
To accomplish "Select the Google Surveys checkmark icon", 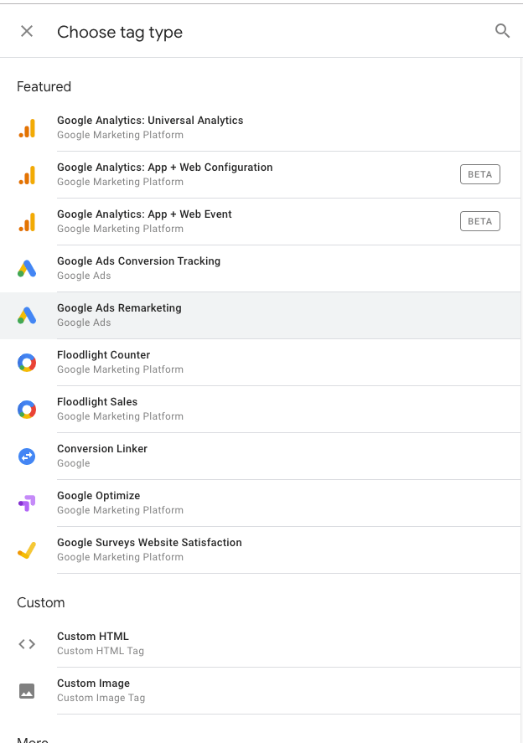I will (27, 550).
